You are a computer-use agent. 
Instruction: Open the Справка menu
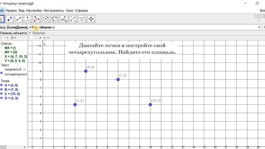81,10
